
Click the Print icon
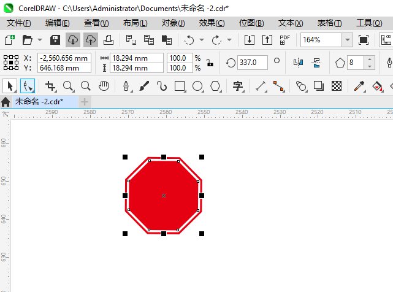pyautogui.click(x=109, y=40)
